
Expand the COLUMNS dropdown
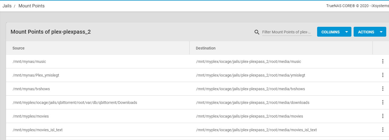click(334, 32)
